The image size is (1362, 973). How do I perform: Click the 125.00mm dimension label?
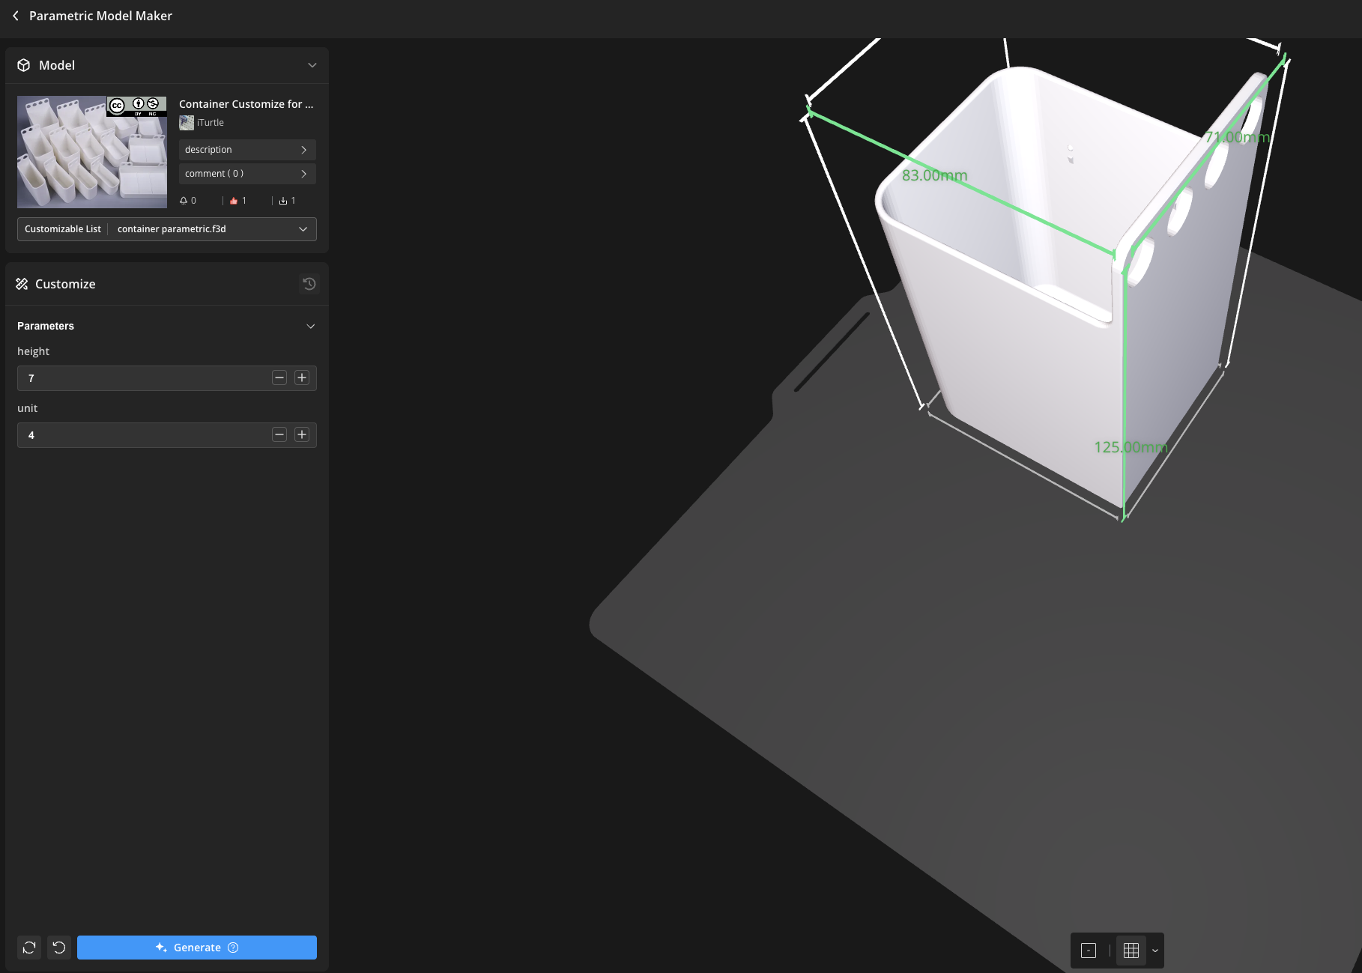pos(1131,447)
